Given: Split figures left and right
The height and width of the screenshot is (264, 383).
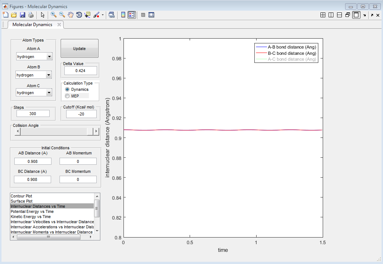Looking at the screenshot, I should [331, 15].
